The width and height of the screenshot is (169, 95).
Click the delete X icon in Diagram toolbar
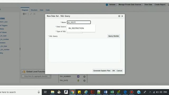coord(34,14)
